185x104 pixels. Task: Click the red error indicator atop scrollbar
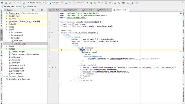pos(181,13)
